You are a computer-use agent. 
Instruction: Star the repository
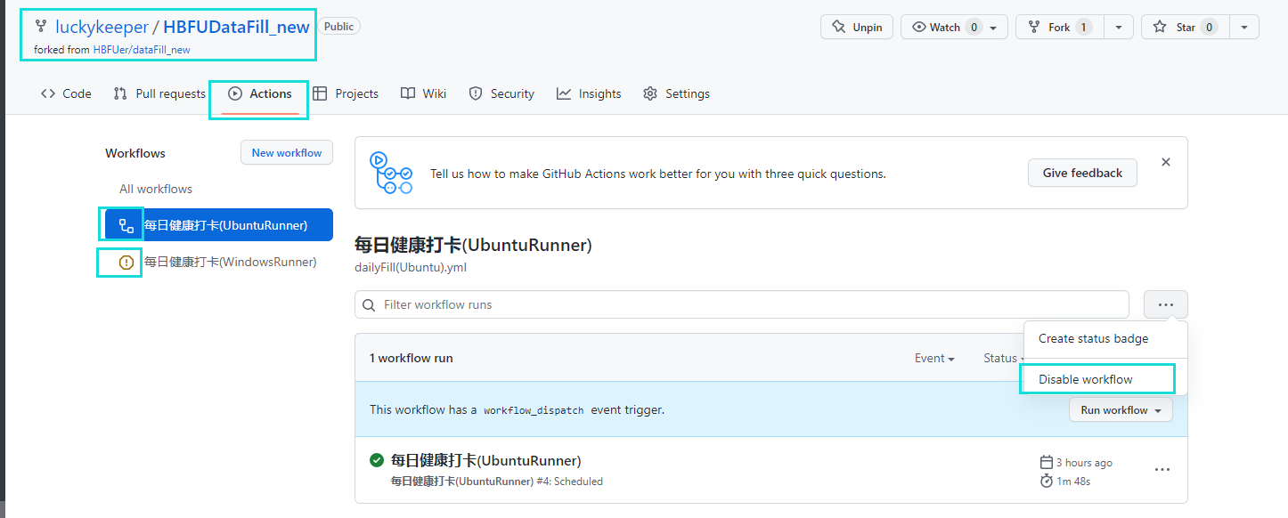pos(1186,27)
